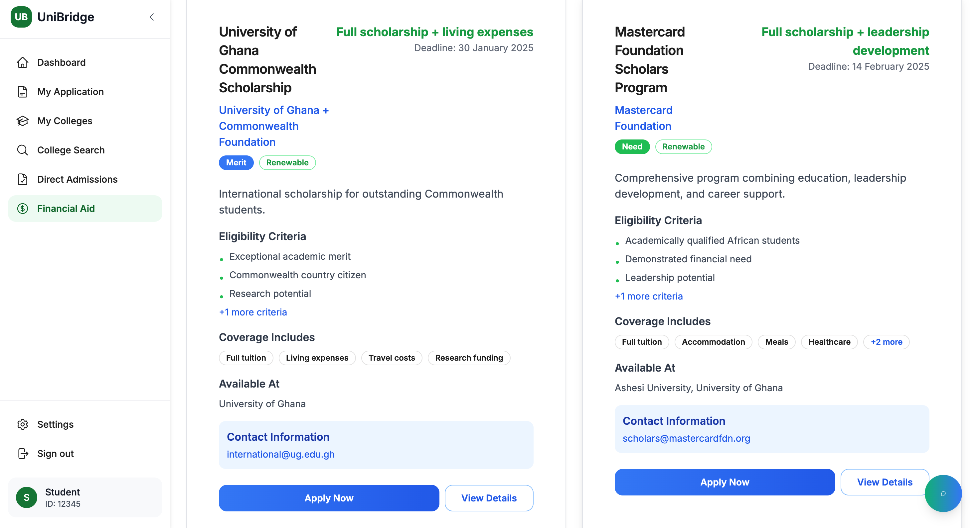
Task: Apply Now for University of Ghana scholarship
Action: click(x=329, y=498)
